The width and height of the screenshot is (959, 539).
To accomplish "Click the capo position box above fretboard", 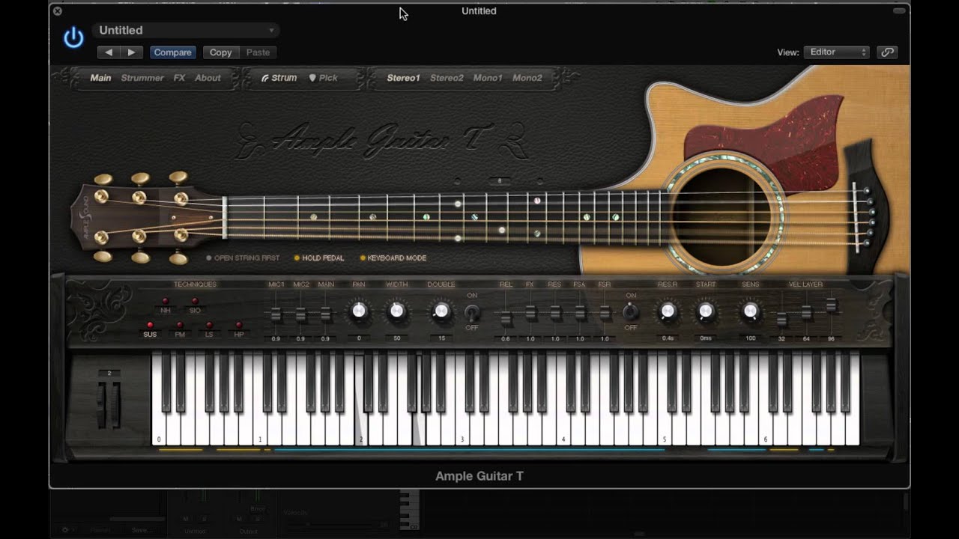I will (499, 181).
